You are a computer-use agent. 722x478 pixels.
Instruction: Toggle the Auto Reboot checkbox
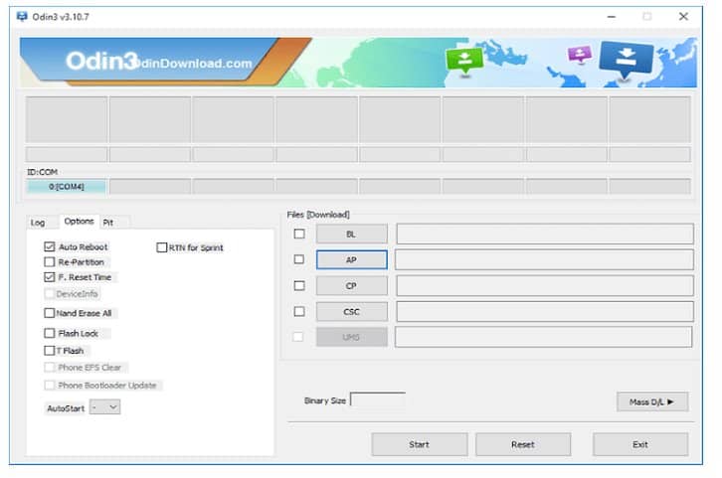[x=50, y=246]
